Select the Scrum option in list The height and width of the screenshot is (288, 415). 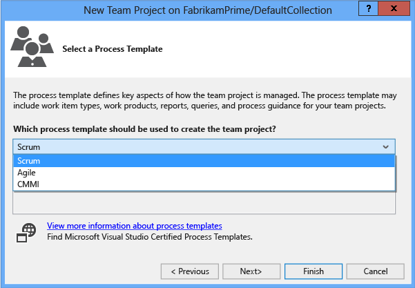[204, 160]
